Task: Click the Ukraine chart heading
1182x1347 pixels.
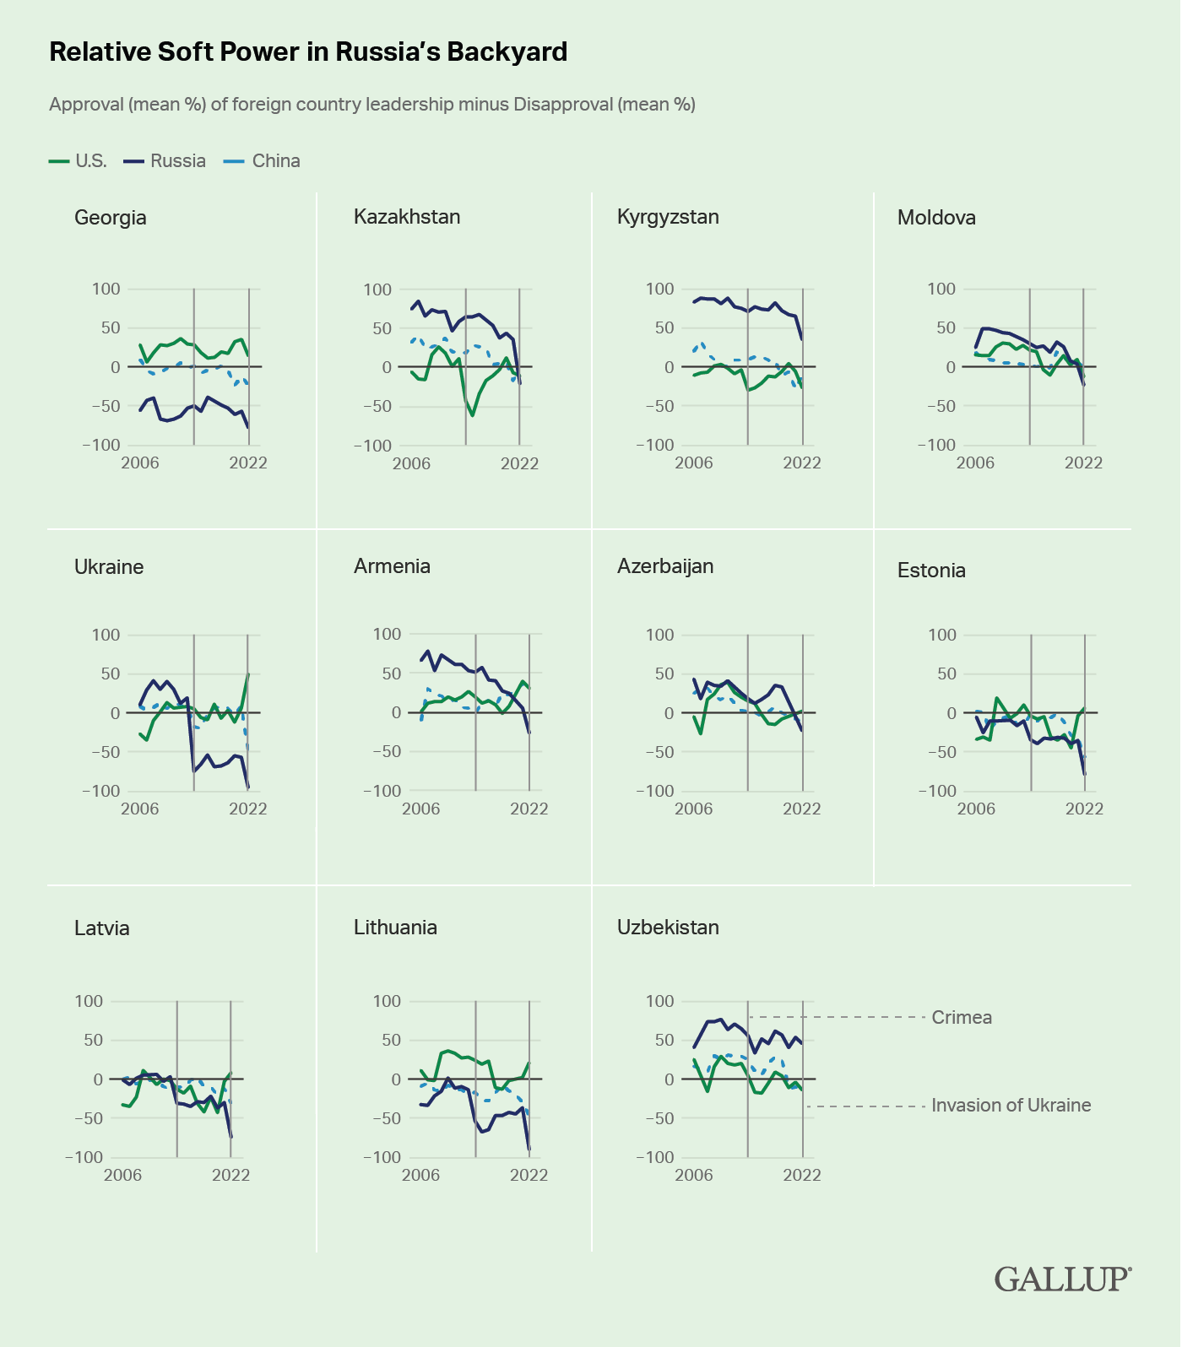Action: click(x=109, y=567)
